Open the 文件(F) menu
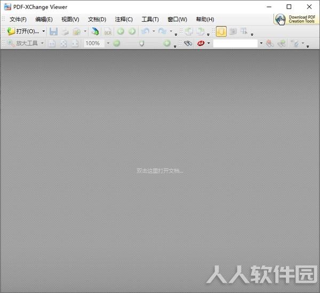320x293 pixels. pyautogui.click(x=18, y=20)
